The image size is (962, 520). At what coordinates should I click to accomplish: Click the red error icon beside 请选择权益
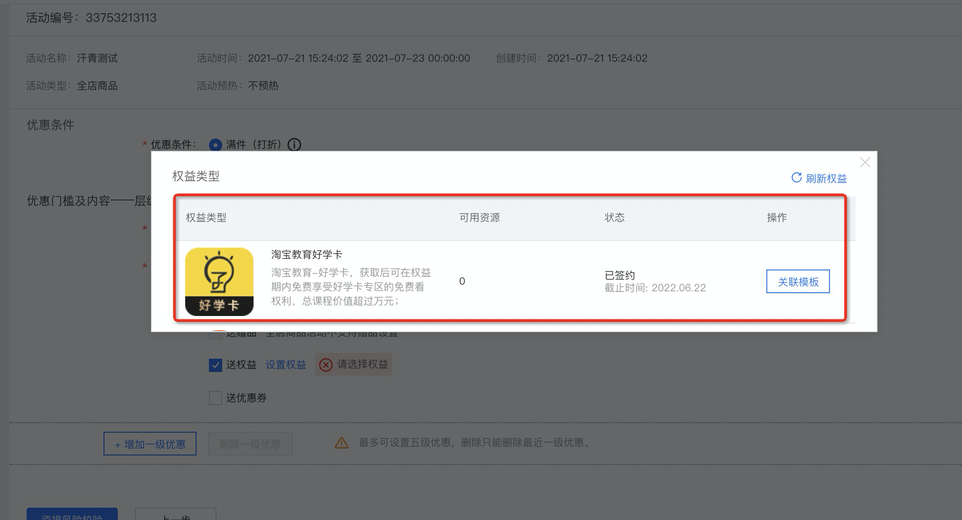tap(326, 365)
